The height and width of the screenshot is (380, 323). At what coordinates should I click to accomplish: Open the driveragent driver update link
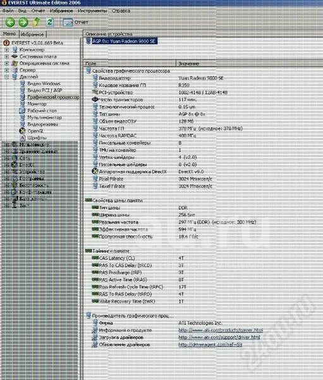coord(210,345)
